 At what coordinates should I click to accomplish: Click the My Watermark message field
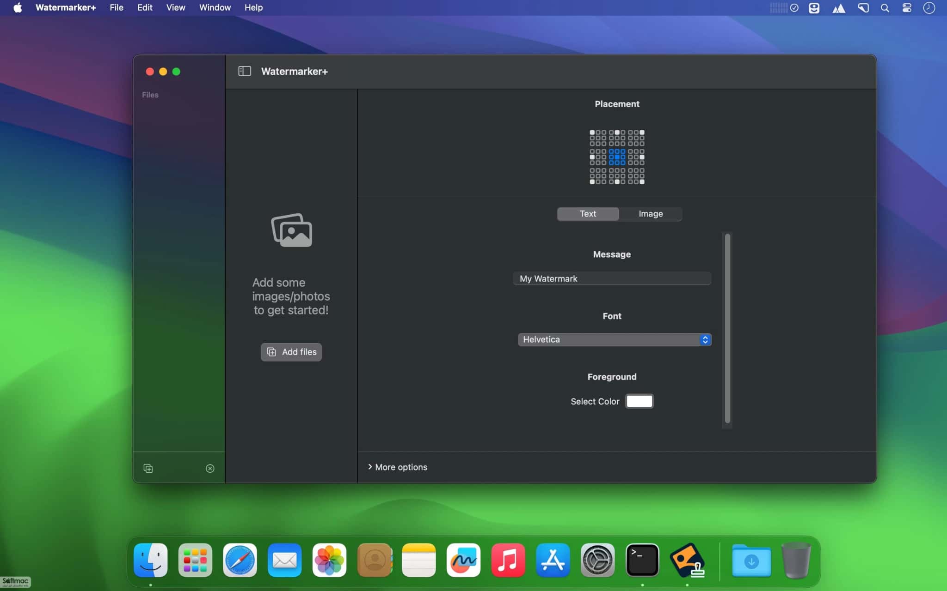612,278
